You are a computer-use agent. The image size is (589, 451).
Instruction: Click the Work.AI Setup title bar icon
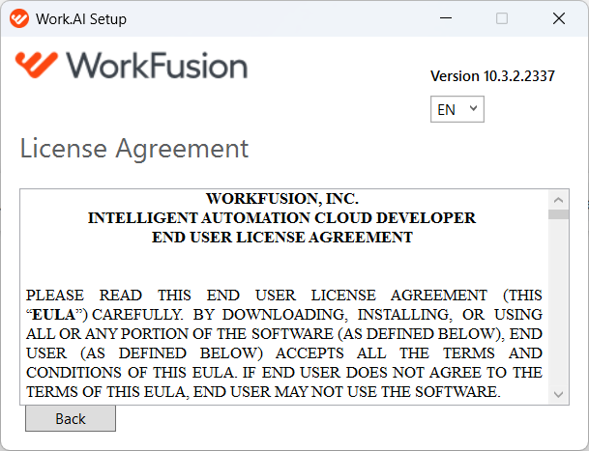click(x=19, y=18)
